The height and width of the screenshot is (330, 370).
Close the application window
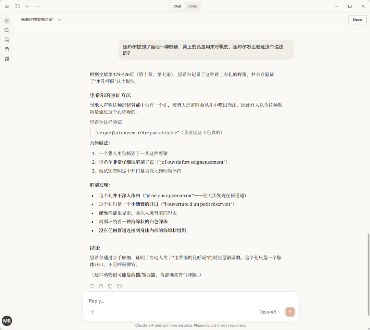pos(363,6)
